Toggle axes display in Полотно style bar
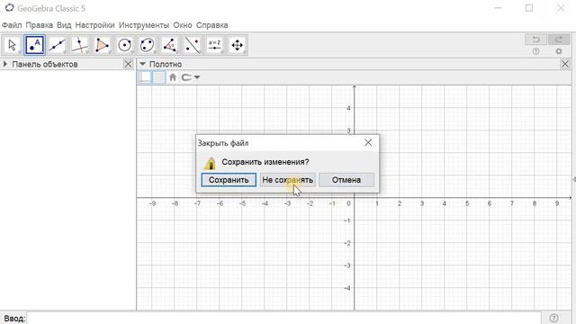576x324 pixels. (146, 77)
